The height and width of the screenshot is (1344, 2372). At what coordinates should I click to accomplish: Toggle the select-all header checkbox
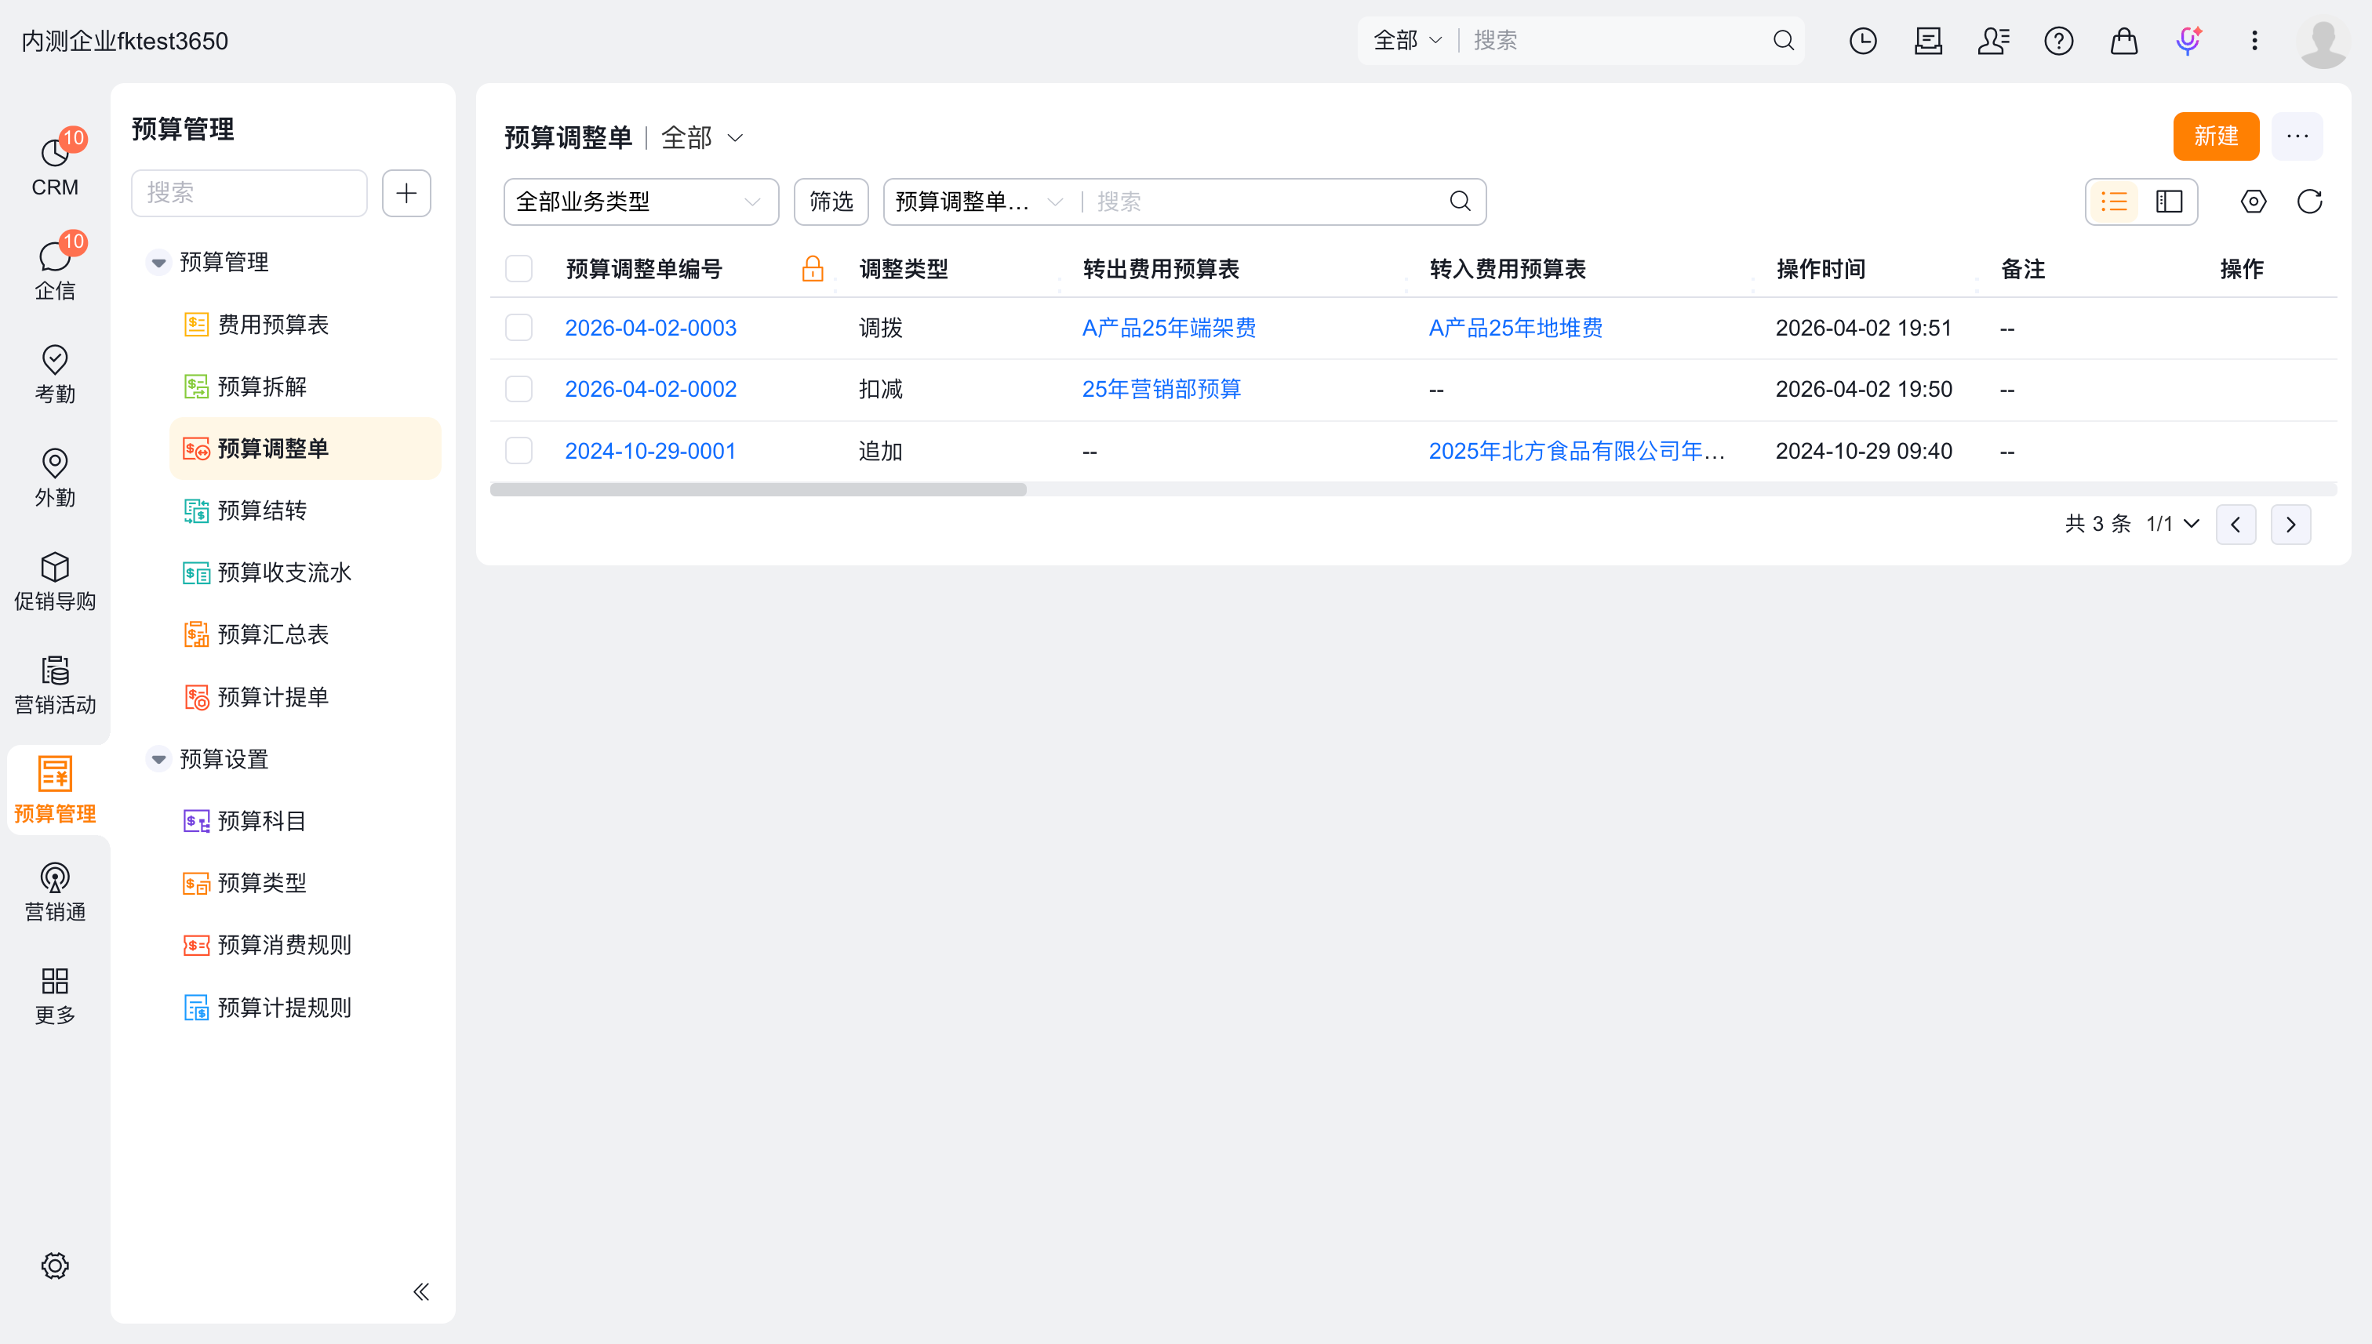point(519,269)
